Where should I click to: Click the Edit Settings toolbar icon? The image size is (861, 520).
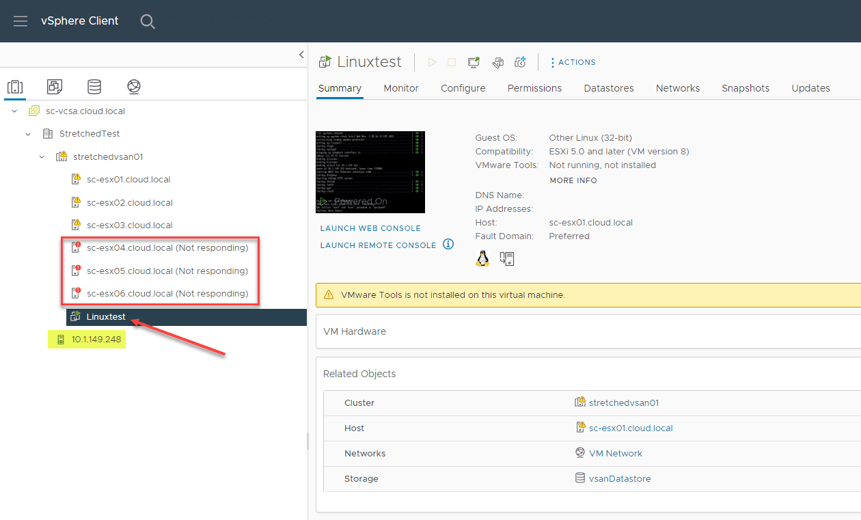(x=498, y=62)
